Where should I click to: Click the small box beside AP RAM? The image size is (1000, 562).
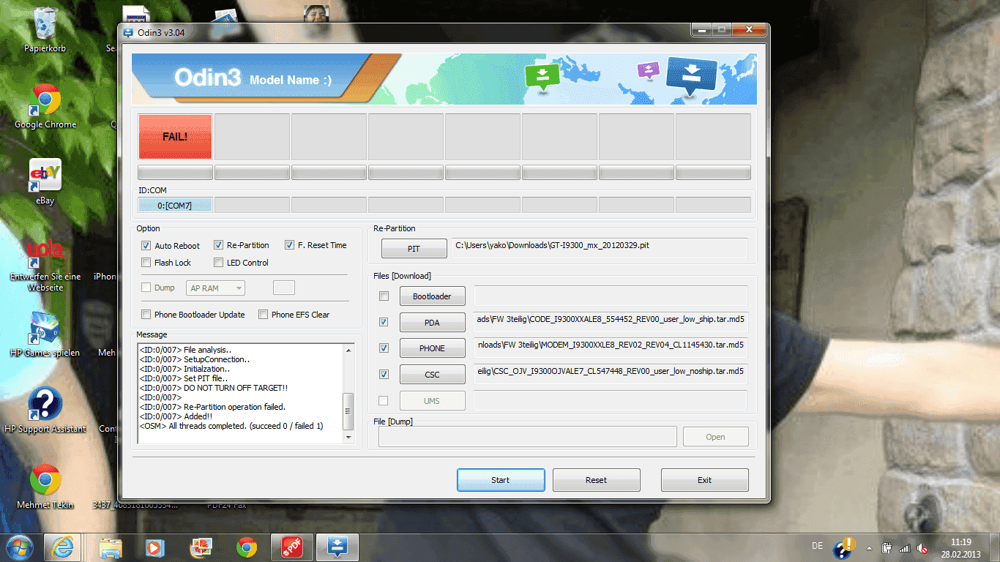(284, 288)
